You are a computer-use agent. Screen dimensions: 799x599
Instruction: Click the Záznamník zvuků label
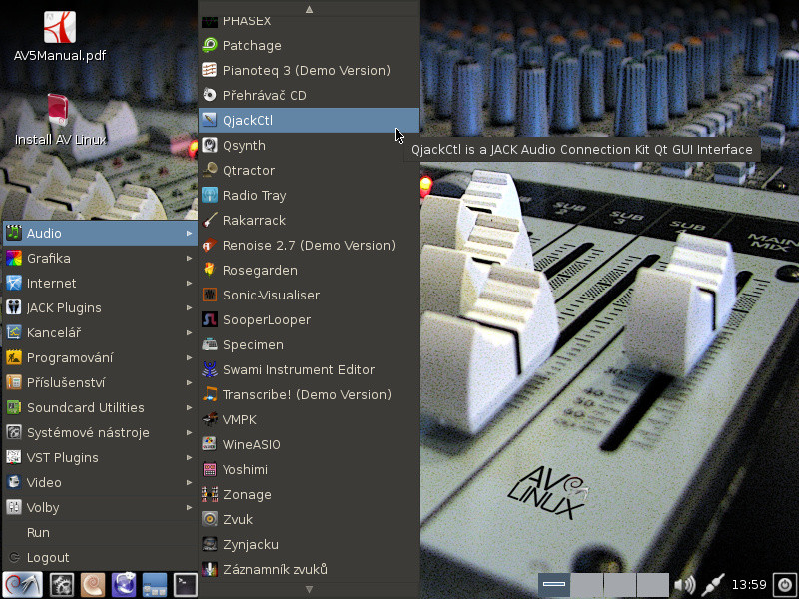pos(276,569)
